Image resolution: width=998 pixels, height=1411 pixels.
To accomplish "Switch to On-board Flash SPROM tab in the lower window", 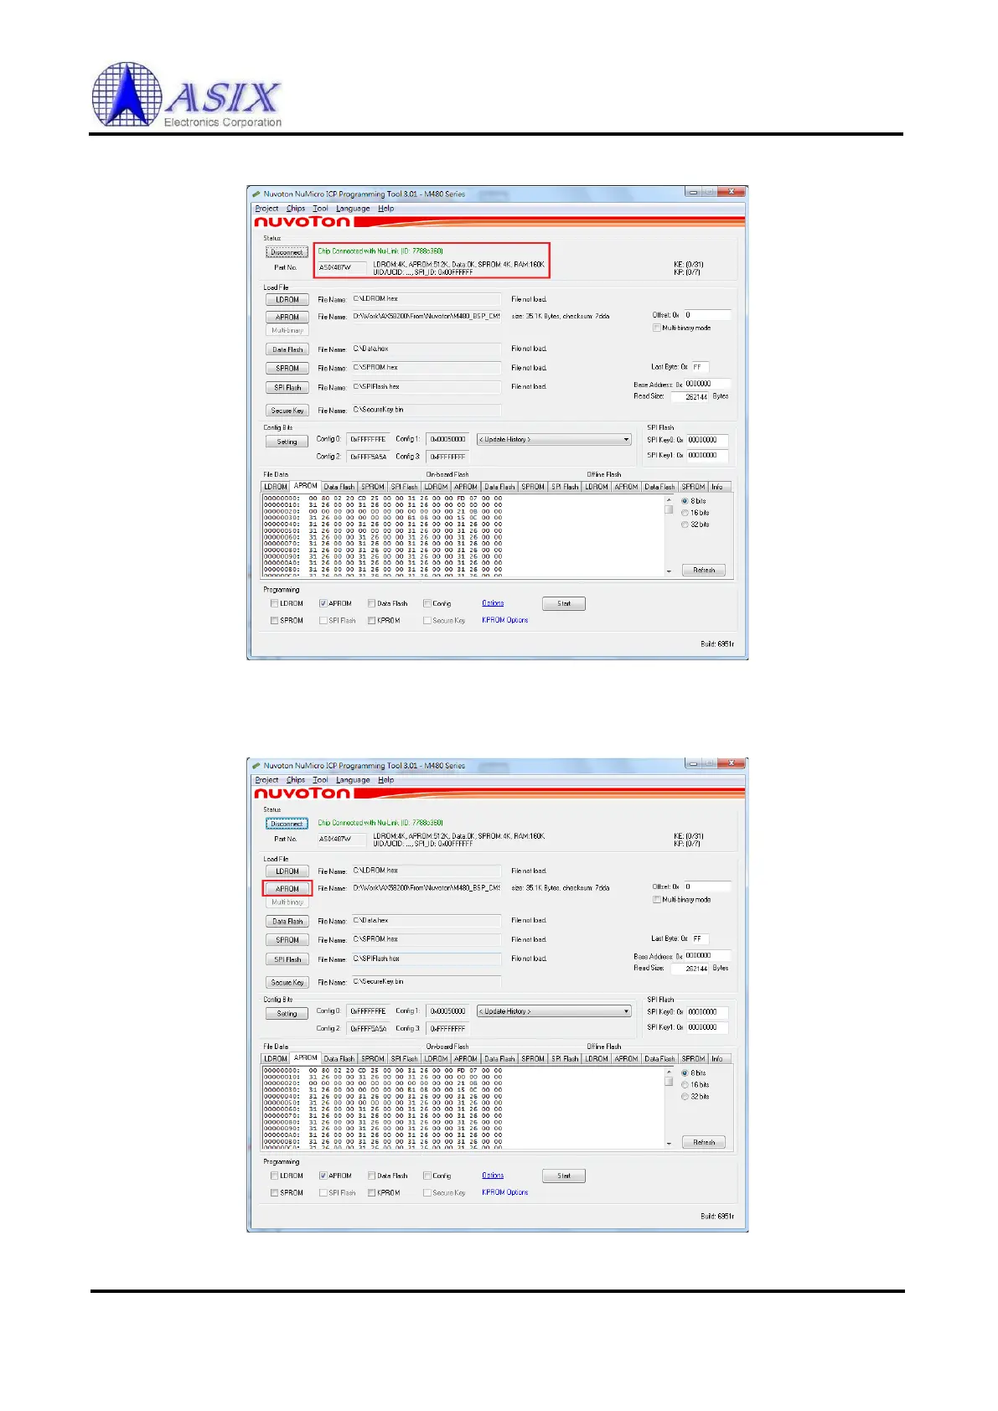I will pyautogui.click(x=533, y=1059).
